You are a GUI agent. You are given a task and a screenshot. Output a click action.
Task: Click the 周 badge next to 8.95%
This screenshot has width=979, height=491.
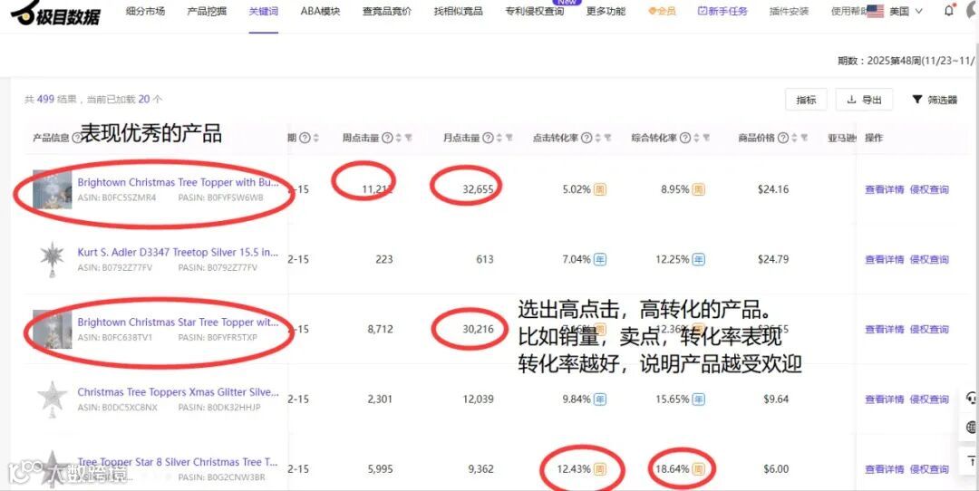click(x=698, y=189)
